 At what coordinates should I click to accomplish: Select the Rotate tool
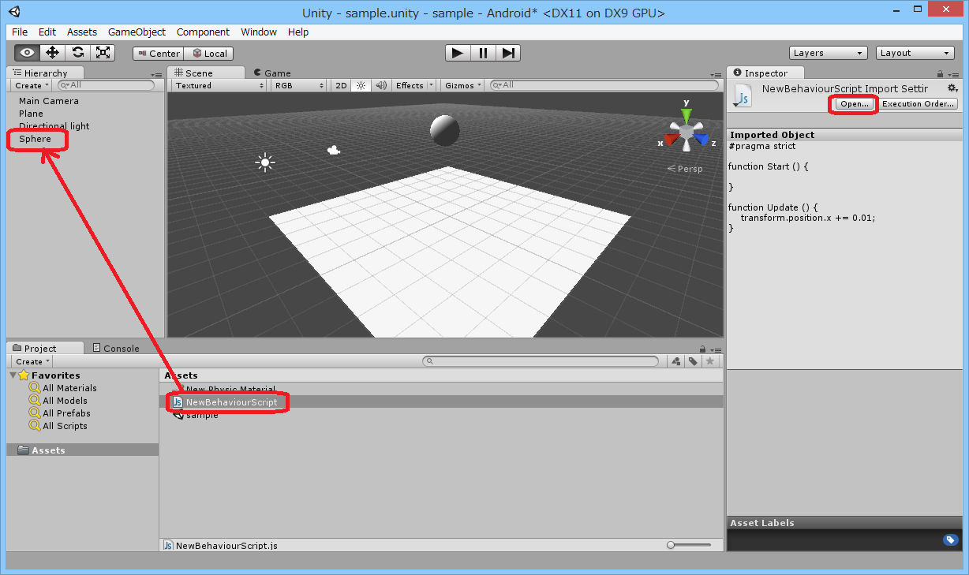click(x=77, y=53)
